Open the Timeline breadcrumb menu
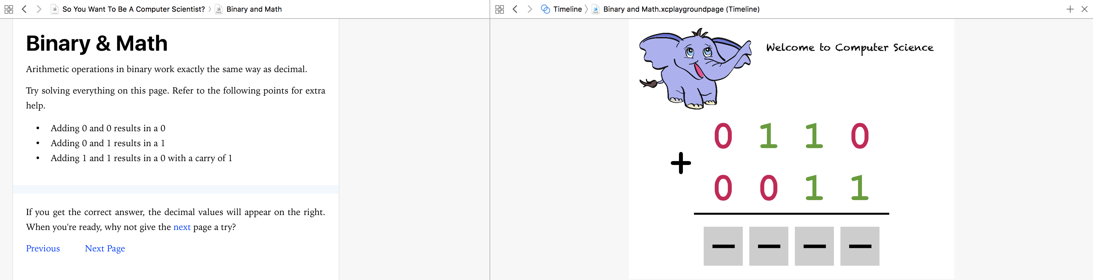Screen dimensions: 1093x280 tap(567, 9)
